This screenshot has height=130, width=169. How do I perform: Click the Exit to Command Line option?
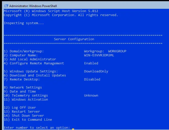28,120
